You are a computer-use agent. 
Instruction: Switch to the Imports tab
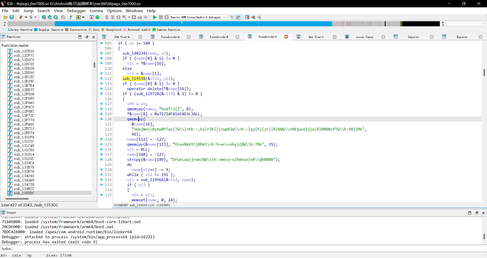tap(413, 37)
